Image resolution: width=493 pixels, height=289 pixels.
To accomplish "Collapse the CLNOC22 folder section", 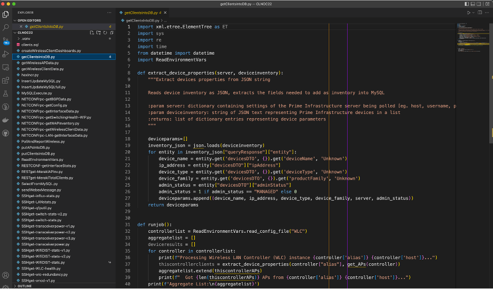I will tap(25, 33).
